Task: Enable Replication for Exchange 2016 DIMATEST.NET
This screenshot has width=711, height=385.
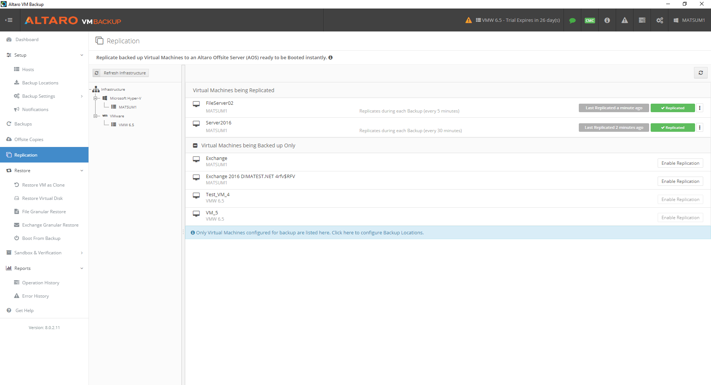Action: click(x=680, y=181)
